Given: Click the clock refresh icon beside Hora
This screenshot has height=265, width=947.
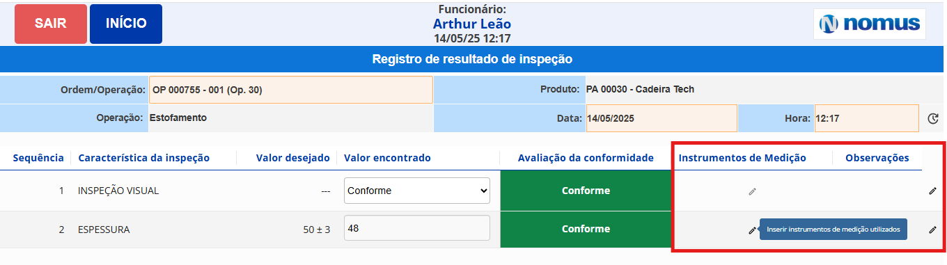Looking at the screenshot, I should pos(933,119).
